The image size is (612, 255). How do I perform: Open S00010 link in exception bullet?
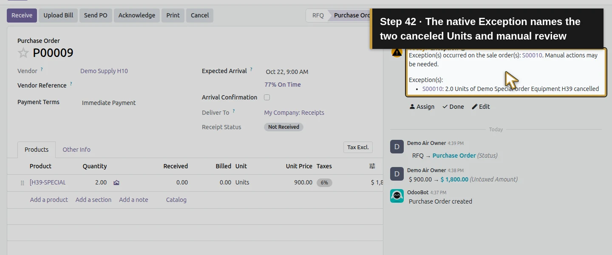point(432,89)
